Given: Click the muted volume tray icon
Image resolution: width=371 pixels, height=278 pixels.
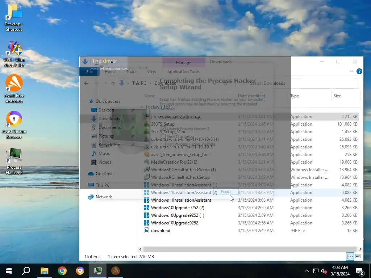Looking at the screenshot, I should coord(324,271).
